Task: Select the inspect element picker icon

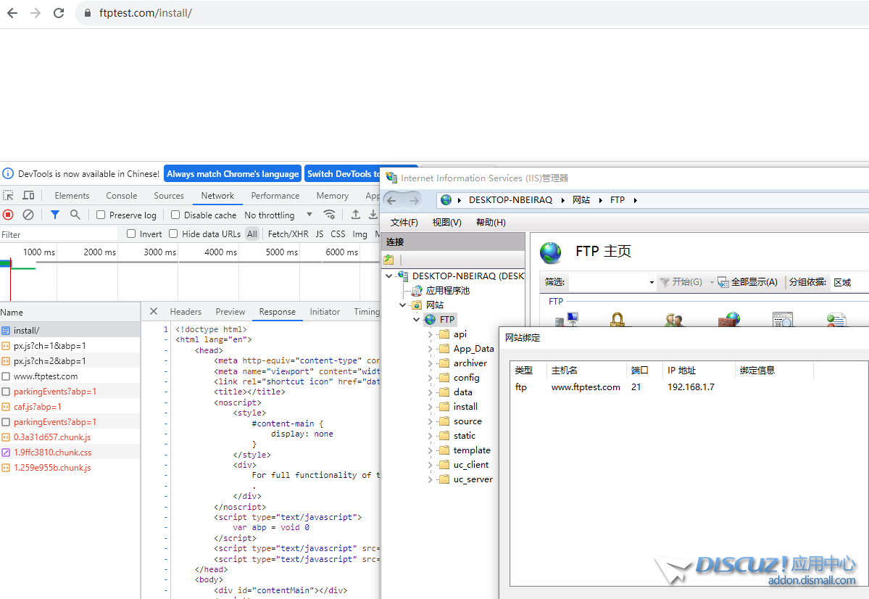Action: (x=8, y=195)
